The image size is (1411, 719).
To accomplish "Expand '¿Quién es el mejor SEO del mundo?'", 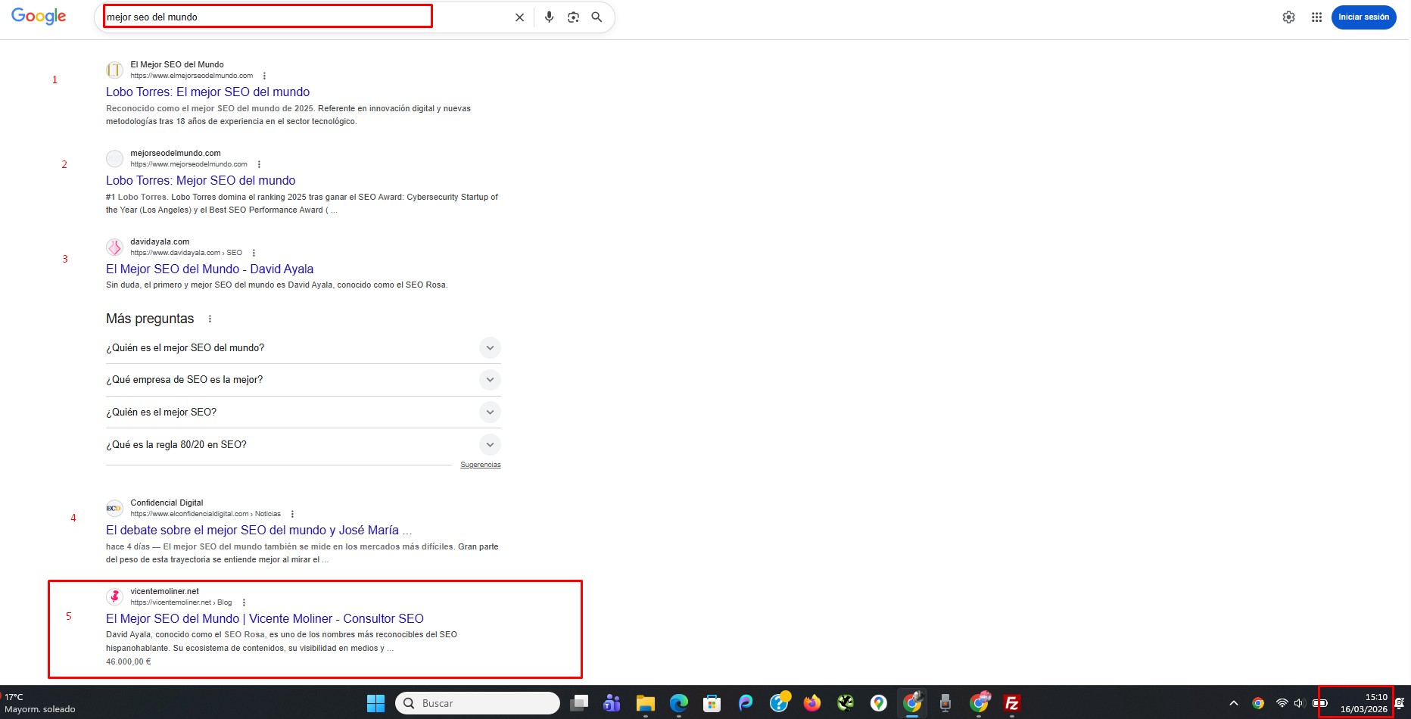I will (x=490, y=348).
